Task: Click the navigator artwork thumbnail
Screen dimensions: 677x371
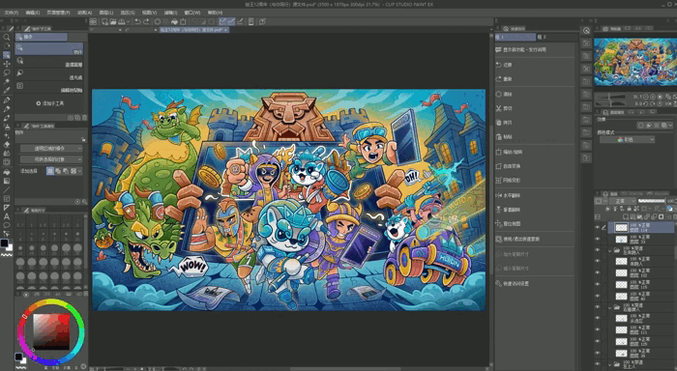Action: click(x=635, y=62)
